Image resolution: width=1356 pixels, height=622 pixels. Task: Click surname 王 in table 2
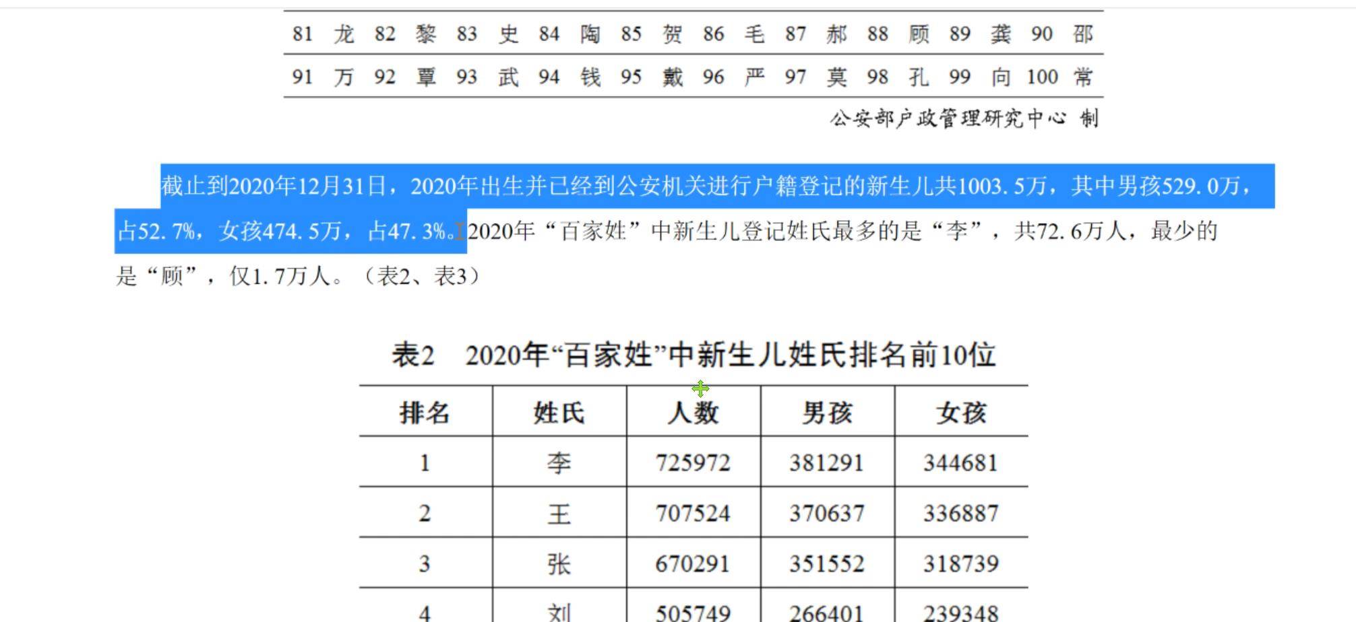559,514
